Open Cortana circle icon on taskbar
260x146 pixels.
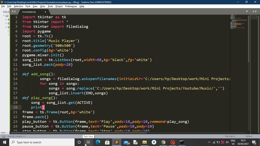click(79, 142)
